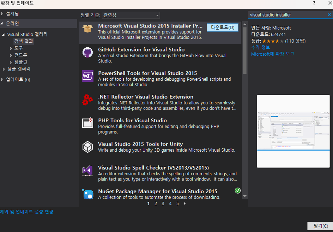Click the green installed checkmark on NuGet

click(238, 191)
